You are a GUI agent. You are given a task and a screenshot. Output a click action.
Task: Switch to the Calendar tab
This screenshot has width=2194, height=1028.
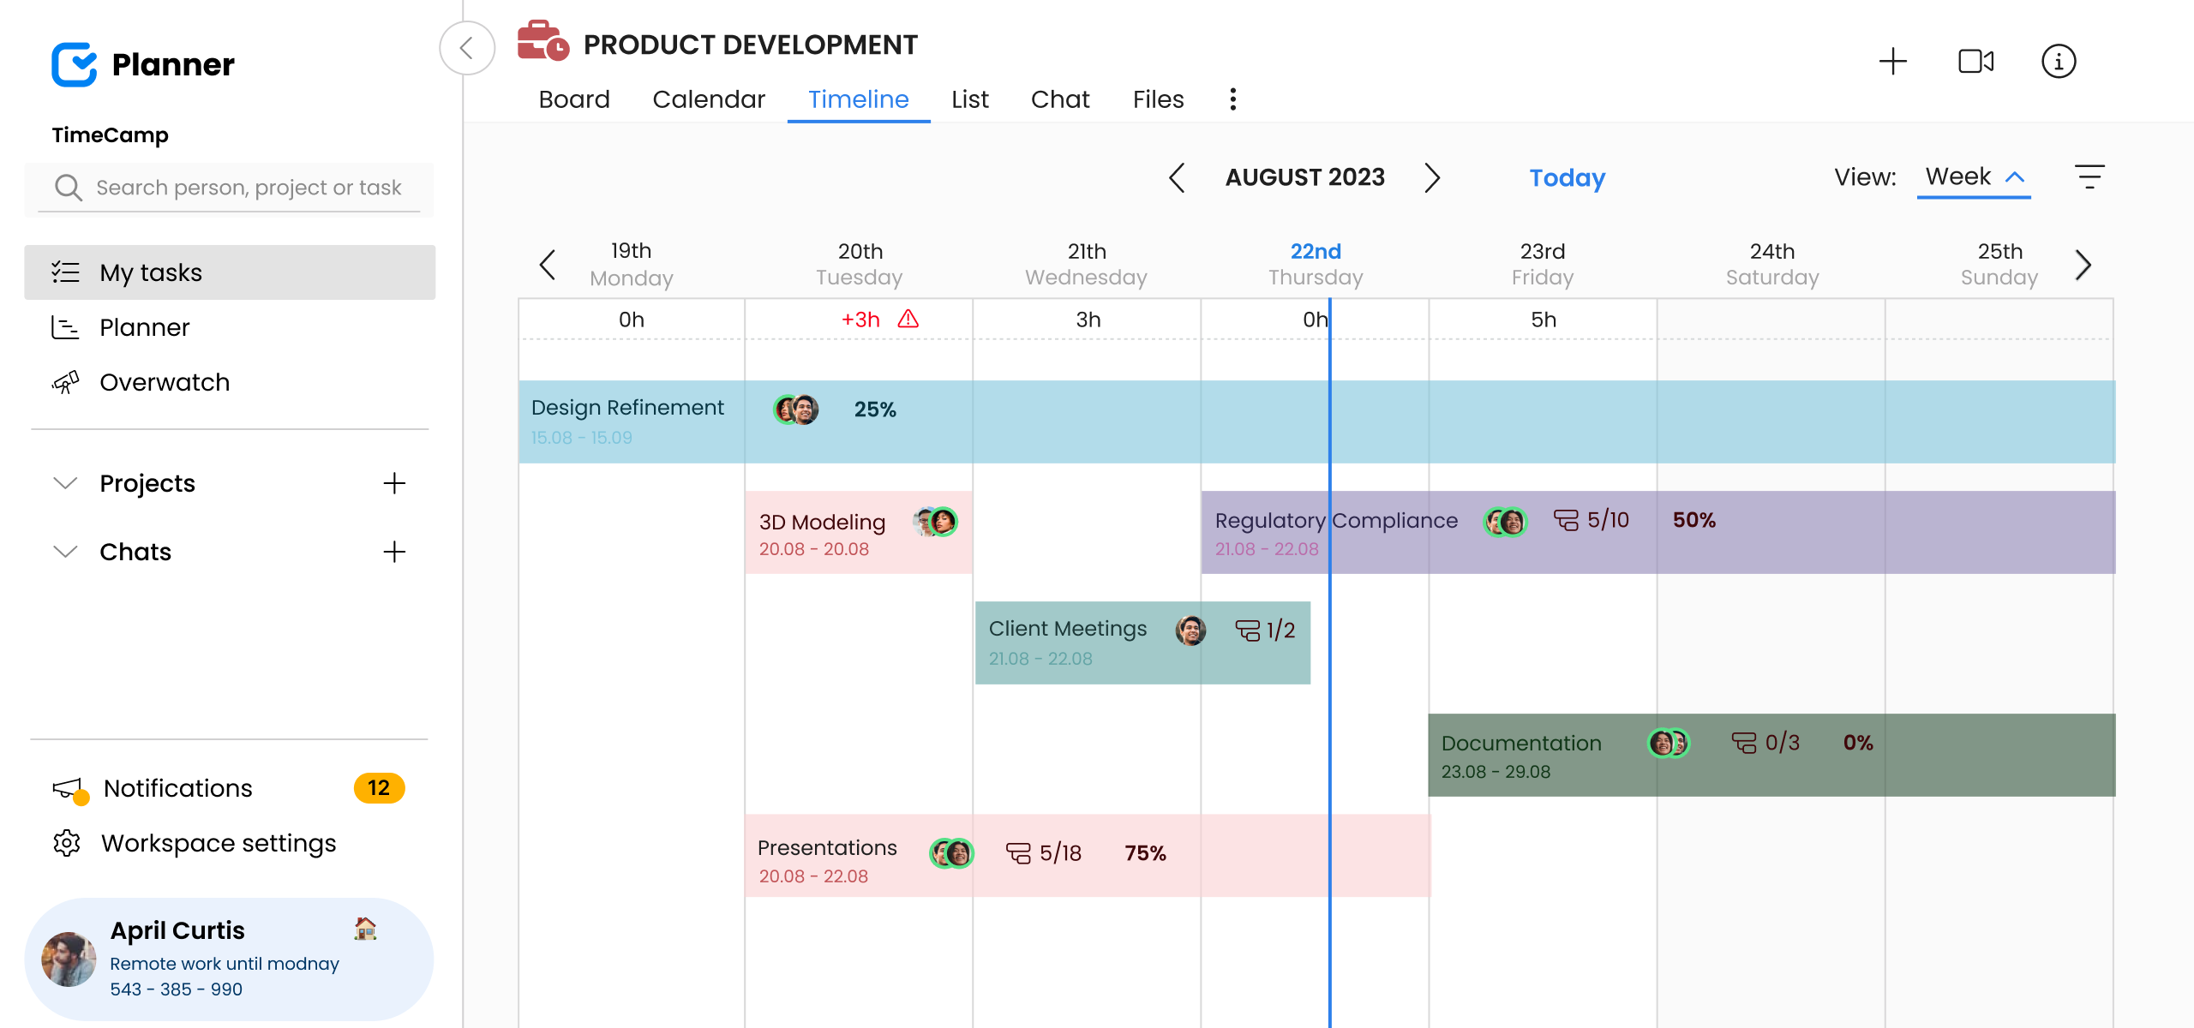coord(708,99)
